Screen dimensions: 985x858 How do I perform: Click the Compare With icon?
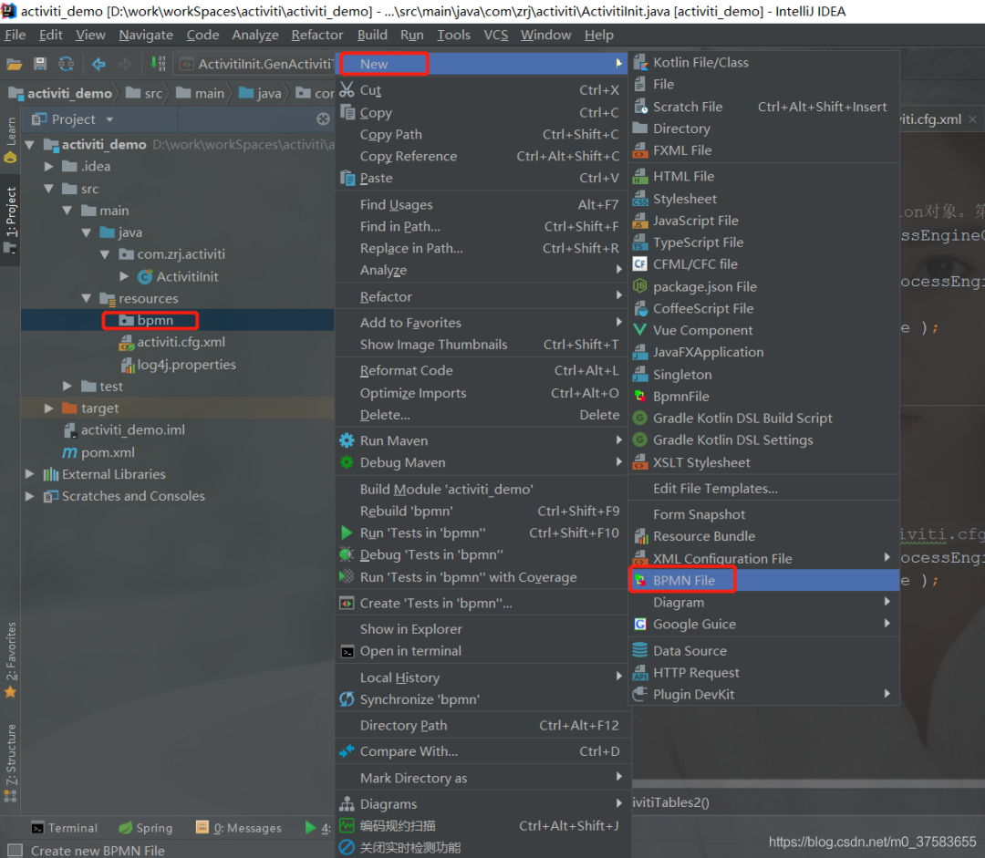click(347, 751)
